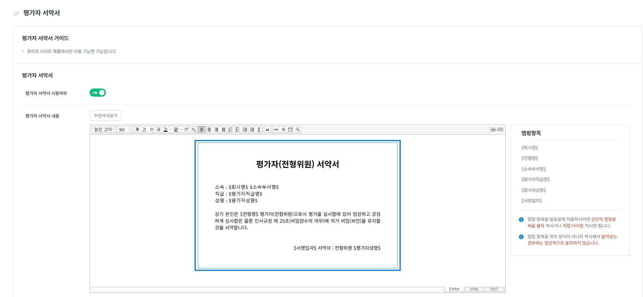Apply bold formatting in editor toolbar
The width and height of the screenshot is (643, 297).
click(137, 129)
